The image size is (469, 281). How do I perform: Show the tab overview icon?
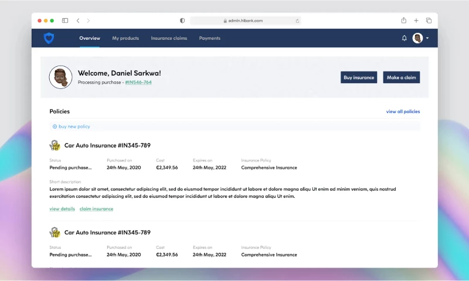[429, 20]
